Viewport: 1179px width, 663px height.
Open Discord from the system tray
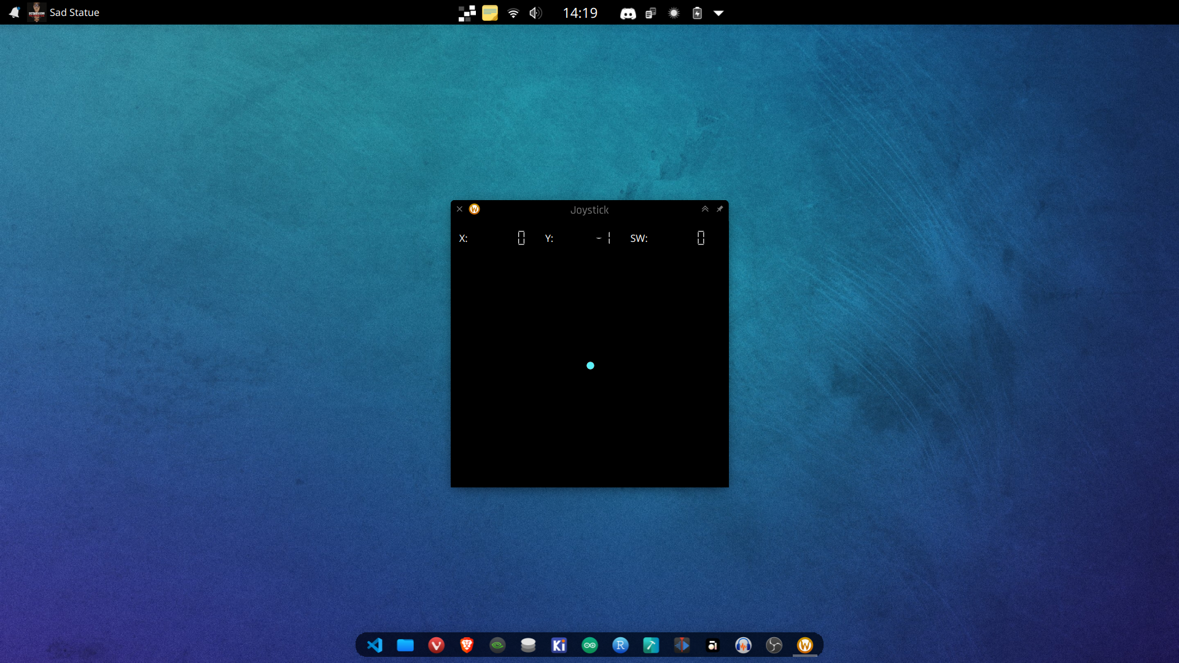628,13
